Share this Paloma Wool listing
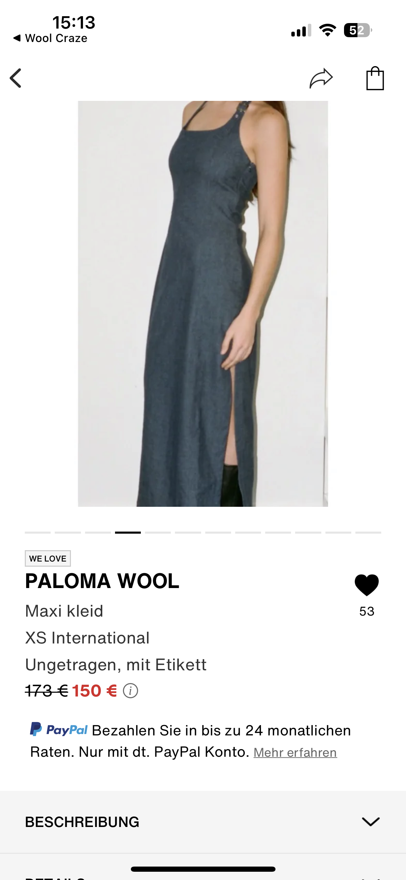Screen dimensions: 406x880 click(321, 78)
